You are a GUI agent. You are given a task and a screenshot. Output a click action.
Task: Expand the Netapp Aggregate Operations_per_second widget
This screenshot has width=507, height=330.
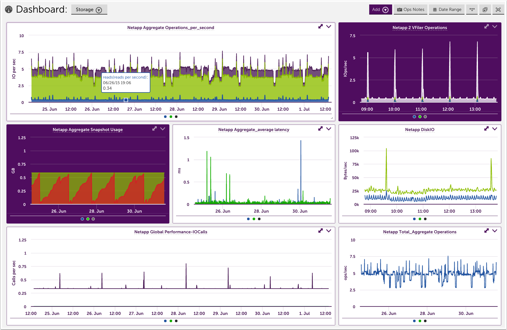321,27
